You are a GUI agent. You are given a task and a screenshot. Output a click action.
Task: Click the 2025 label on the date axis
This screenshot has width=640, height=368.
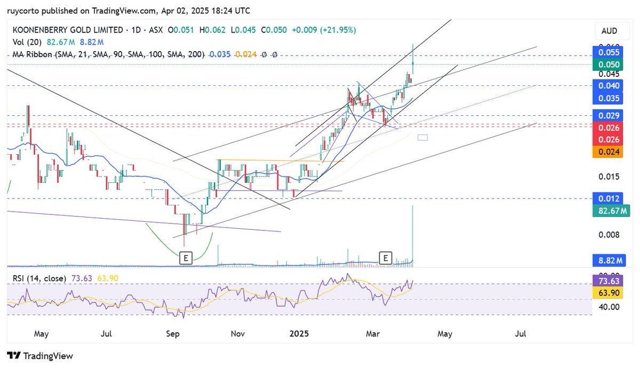(x=299, y=334)
